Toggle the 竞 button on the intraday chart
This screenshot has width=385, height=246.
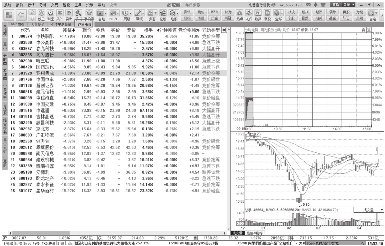(364, 30)
